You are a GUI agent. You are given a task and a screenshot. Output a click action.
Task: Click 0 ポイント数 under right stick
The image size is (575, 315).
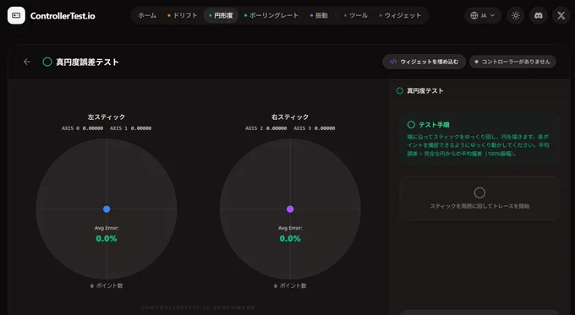click(x=290, y=285)
